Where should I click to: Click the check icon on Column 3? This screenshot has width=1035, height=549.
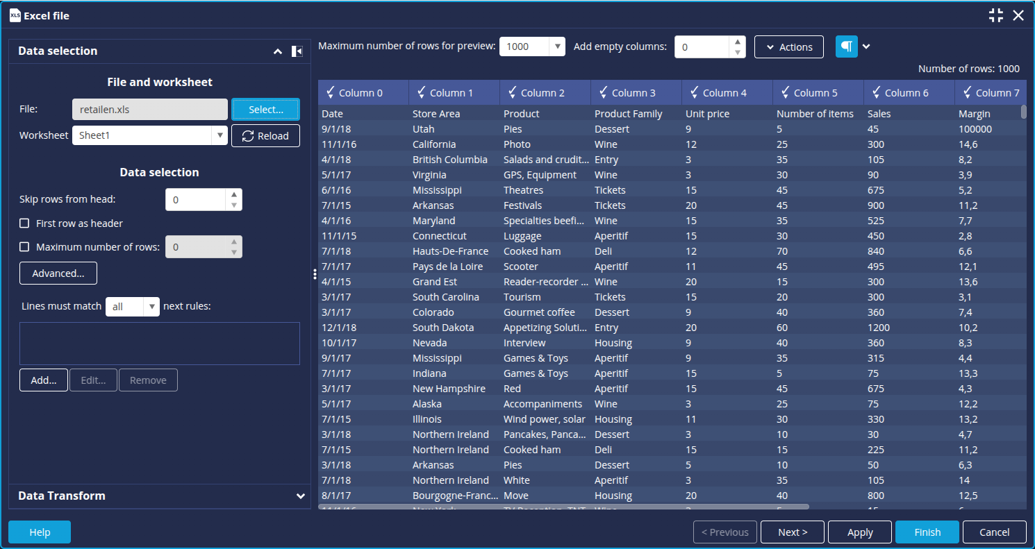[x=603, y=92]
